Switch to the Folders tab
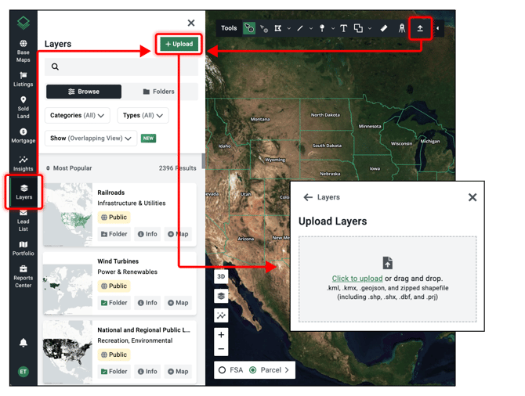This screenshot has height=396, width=525. point(159,92)
